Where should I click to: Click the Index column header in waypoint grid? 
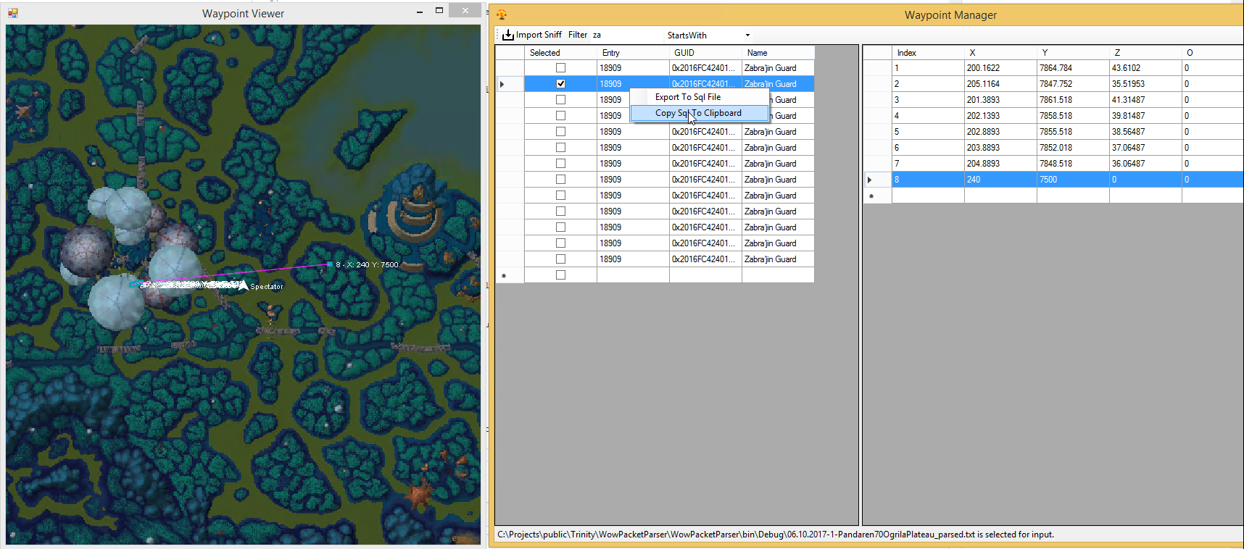pos(928,53)
